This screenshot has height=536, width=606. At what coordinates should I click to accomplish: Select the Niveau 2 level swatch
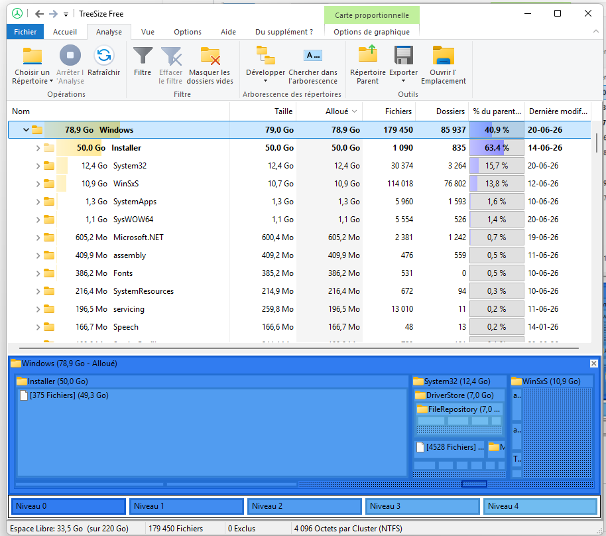tap(304, 506)
